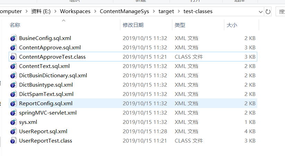This screenshot has height=156, width=285.
Task: Click the UserReportTest.class file icon
Action: pos(14,141)
